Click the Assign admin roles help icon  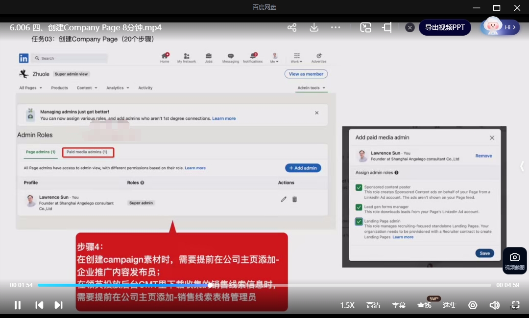[x=396, y=173]
